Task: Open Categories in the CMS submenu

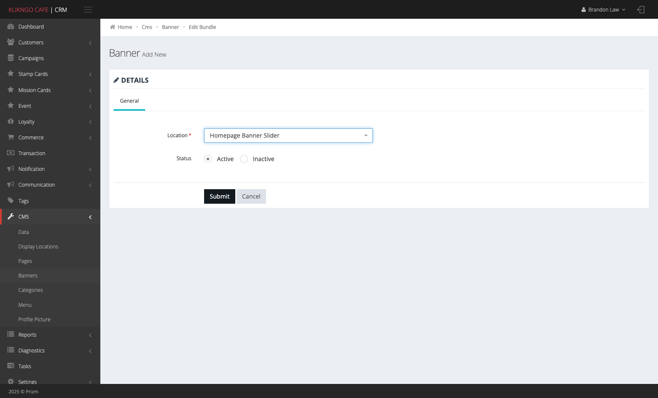Action: pos(30,290)
